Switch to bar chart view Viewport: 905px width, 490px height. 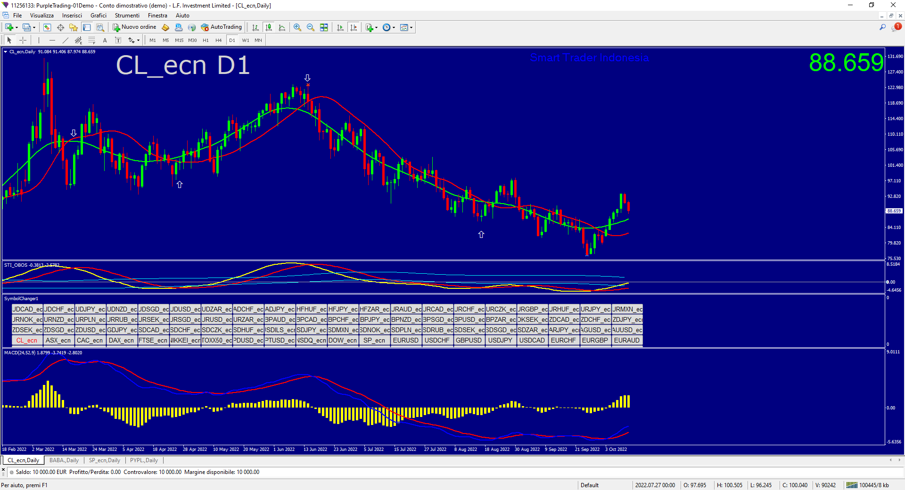pyautogui.click(x=255, y=27)
